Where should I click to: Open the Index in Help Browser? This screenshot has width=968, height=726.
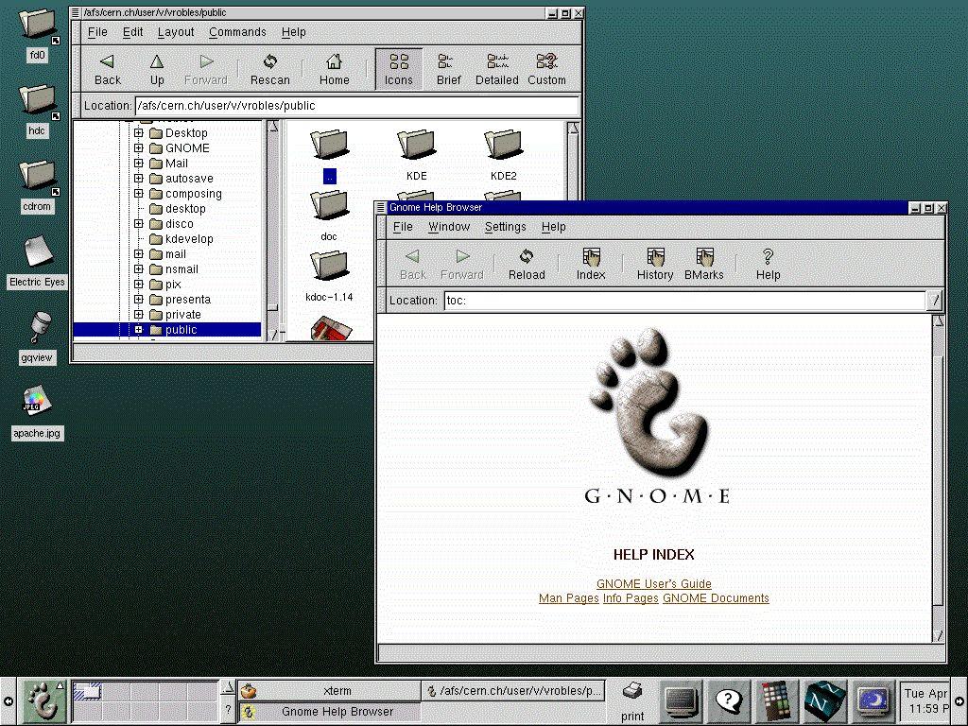tap(591, 265)
